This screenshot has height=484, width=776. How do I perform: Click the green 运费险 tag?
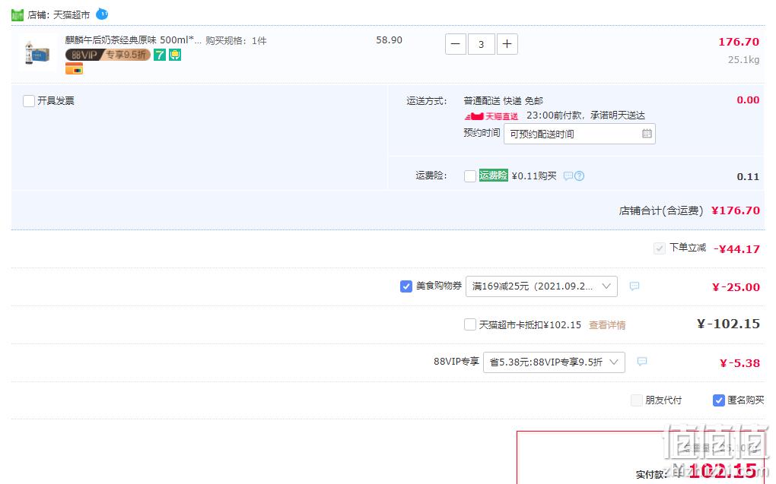494,176
